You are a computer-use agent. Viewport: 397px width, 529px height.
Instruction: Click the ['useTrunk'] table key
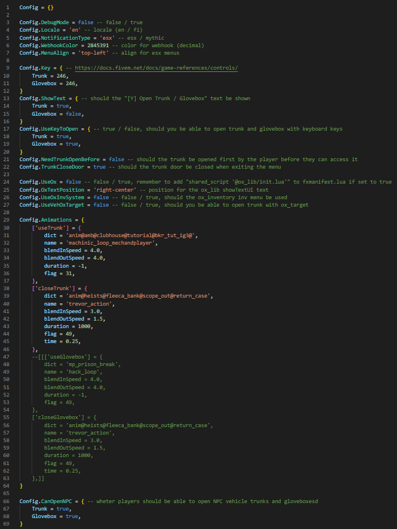[51, 228]
